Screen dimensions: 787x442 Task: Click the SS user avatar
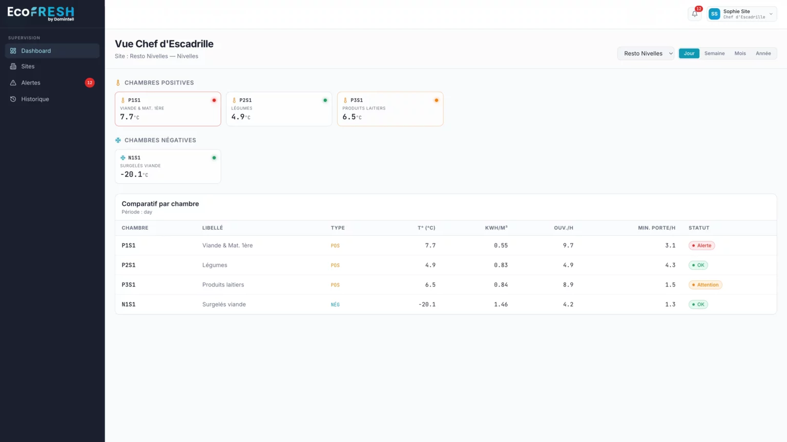tap(714, 14)
